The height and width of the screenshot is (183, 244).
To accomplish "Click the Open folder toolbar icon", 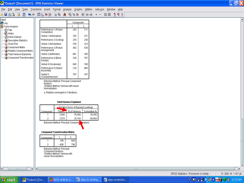I will click(2, 15).
